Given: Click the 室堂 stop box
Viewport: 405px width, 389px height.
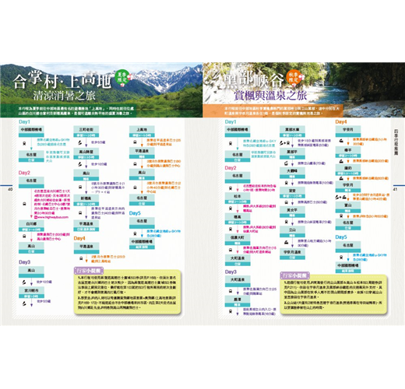Looking at the screenshot, I should (x=292, y=192).
